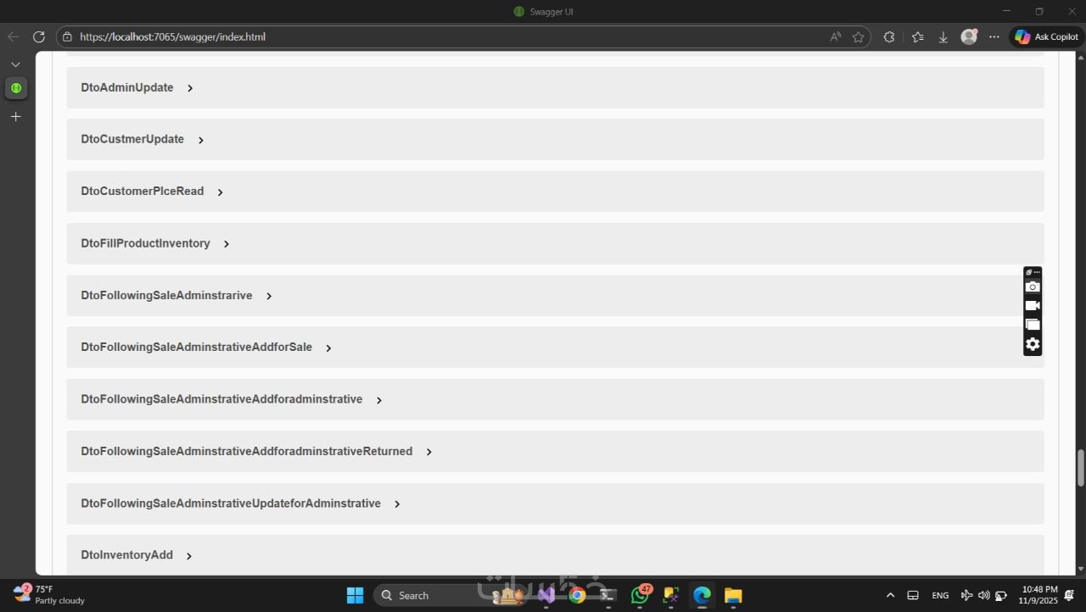Open Settings and more ellipsis menu
The height and width of the screenshot is (612, 1086).
pyautogui.click(x=994, y=36)
